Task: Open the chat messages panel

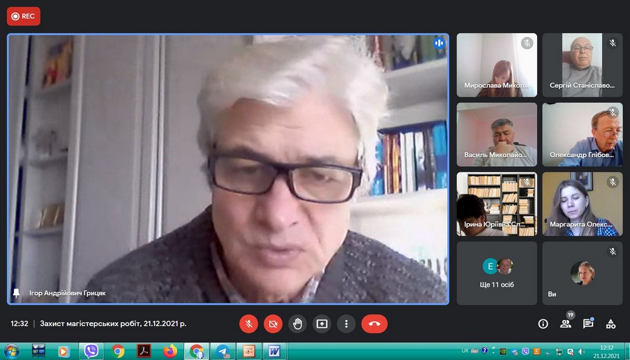Action: 588,324
